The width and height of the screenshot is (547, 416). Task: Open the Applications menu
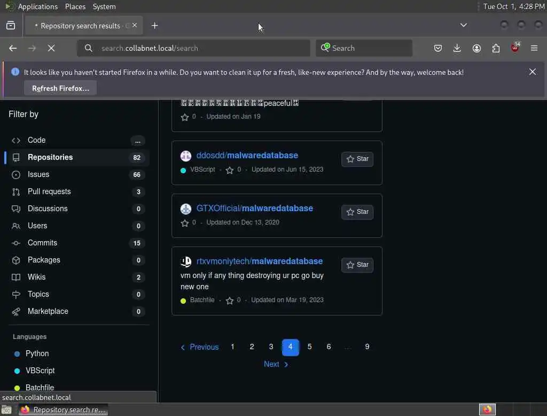(38, 6)
